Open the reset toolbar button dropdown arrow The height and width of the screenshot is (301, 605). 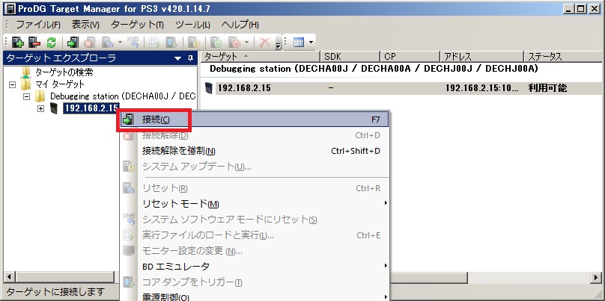(120, 43)
